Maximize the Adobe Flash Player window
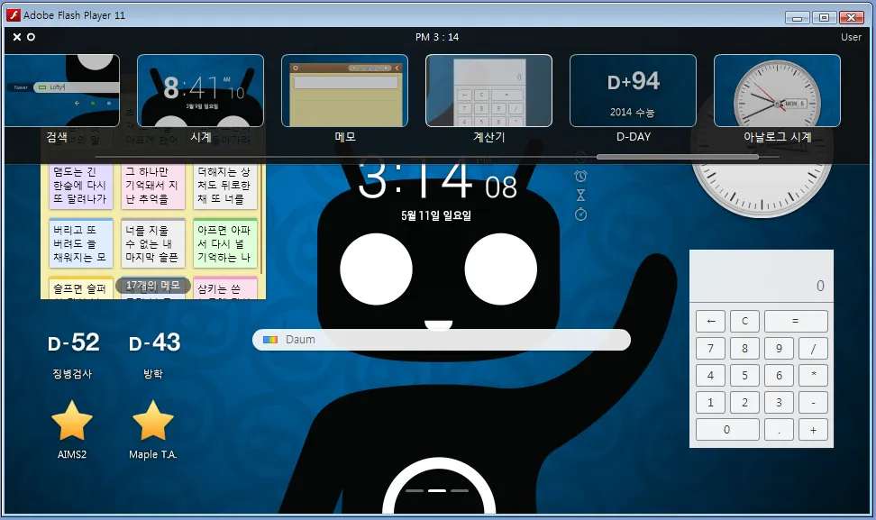 824,18
